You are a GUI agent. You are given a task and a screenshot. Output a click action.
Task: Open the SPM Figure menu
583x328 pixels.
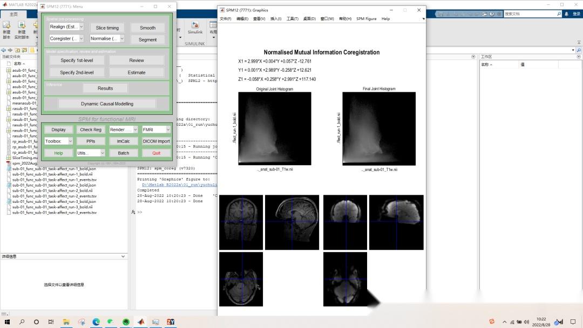366,19
